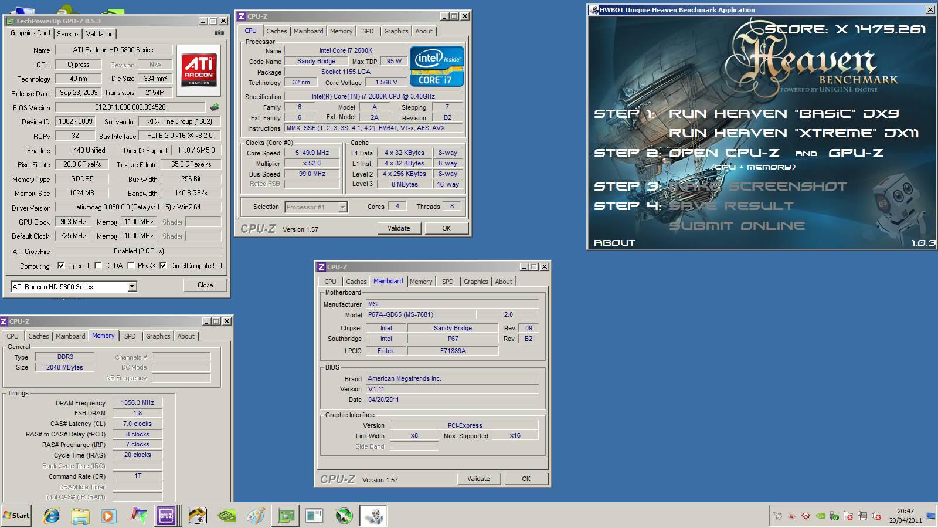This screenshot has height=528, width=938.
Task: Click the green circular arrow taskbar icon
Action: [344, 516]
